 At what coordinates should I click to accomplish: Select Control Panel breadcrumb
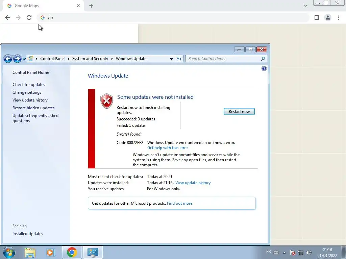(x=52, y=59)
